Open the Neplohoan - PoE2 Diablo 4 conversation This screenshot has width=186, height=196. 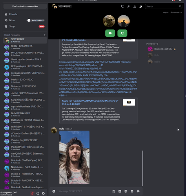(x=25, y=168)
